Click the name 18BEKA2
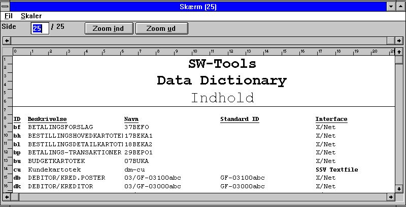The height and width of the screenshot is (207, 406). coord(139,144)
